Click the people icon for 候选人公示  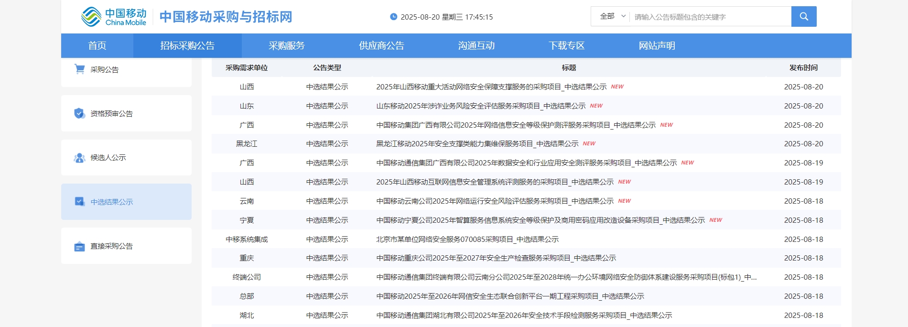[79, 158]
